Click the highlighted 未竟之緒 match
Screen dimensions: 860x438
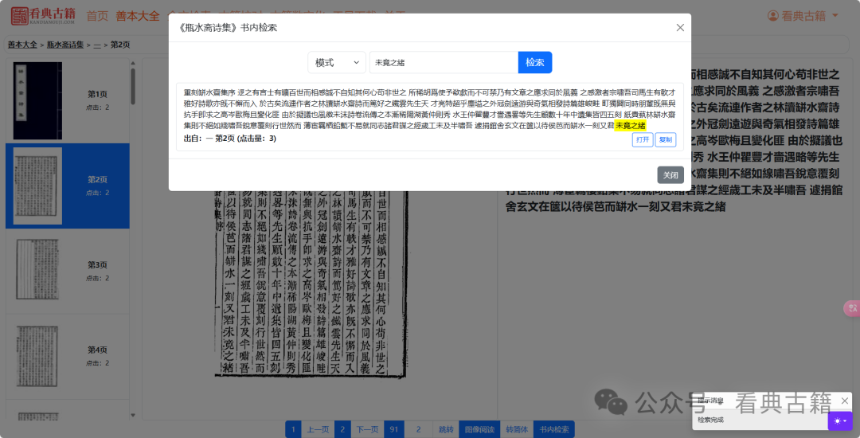[x=630, y=126]
